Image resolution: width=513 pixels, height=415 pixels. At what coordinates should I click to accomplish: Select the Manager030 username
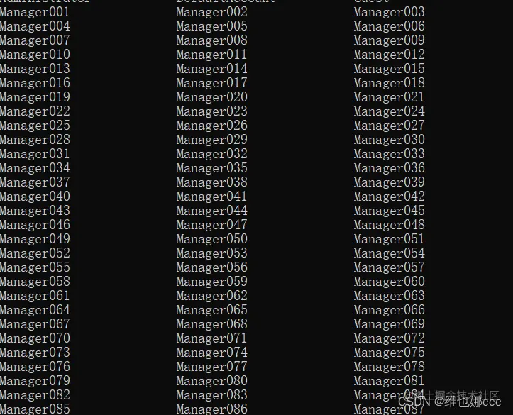coord(389,140)
